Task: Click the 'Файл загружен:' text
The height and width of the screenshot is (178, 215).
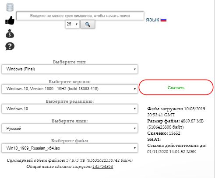Action: point(165,109)
